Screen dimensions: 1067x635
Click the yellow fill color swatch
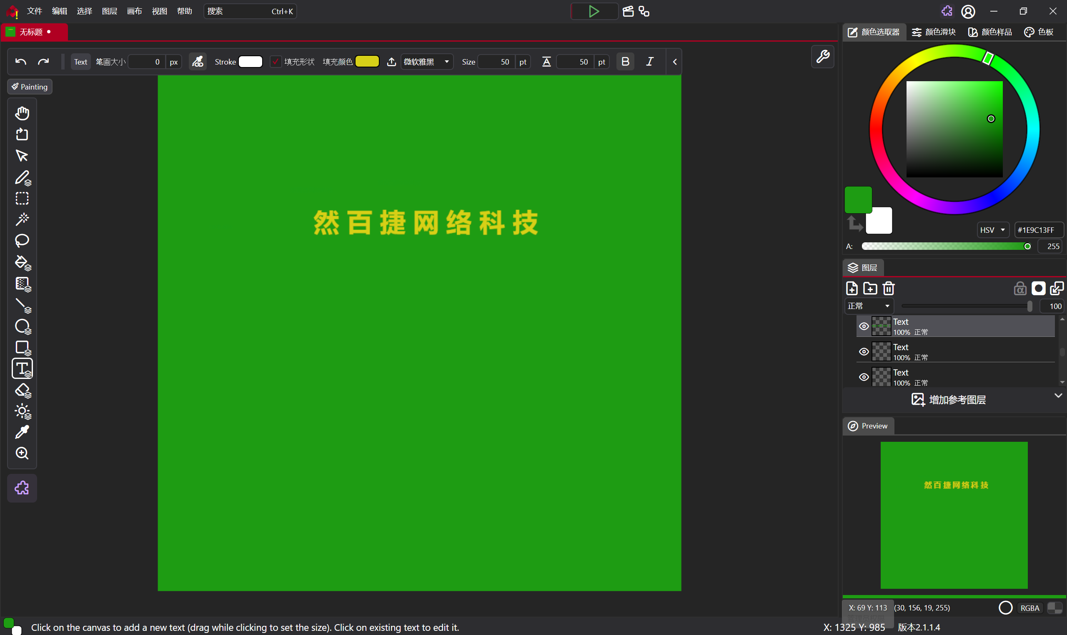[367, 62]
